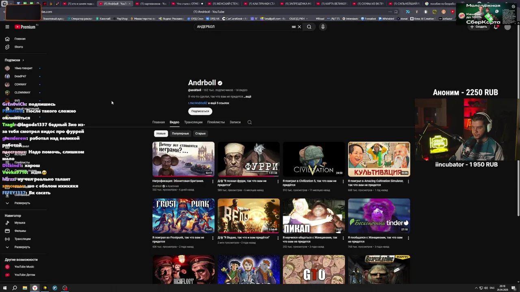Open options menu for 'Я научился общаться' video
The width and height of the screenshot is (520, 292).
click(343, 238)
